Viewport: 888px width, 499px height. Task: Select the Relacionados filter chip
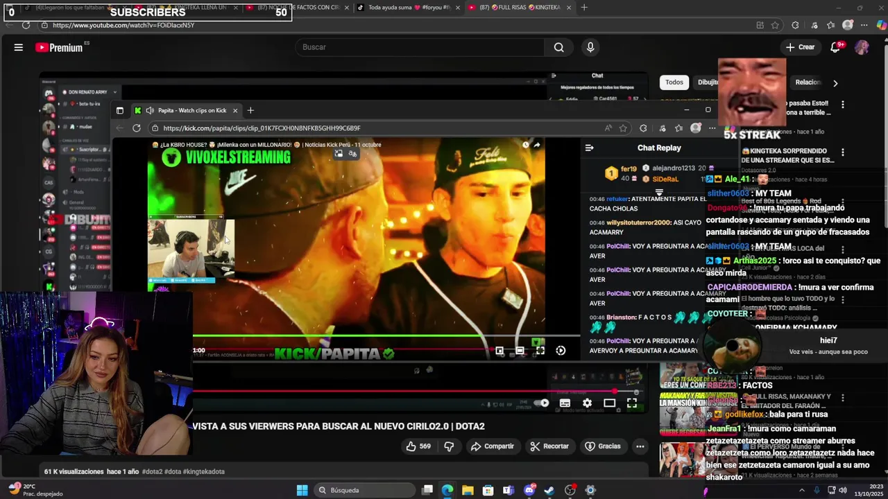pyautogui.click(x=808, y=82)
